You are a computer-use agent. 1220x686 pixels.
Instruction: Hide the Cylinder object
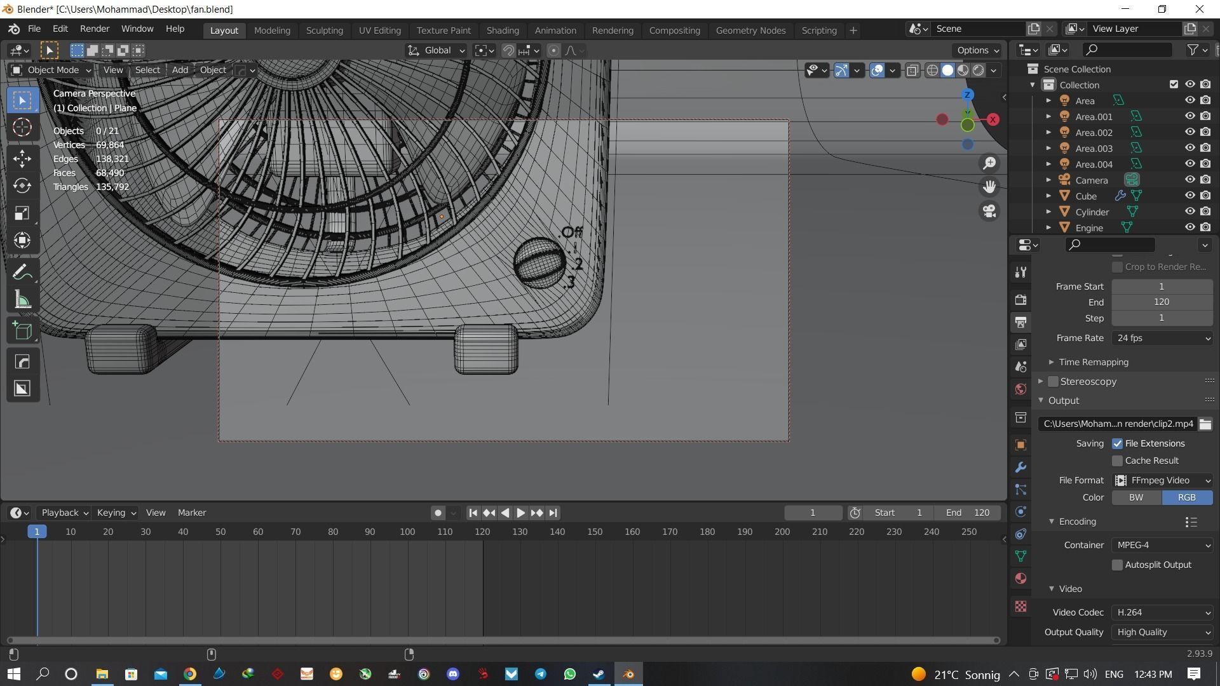[1189, 212]
